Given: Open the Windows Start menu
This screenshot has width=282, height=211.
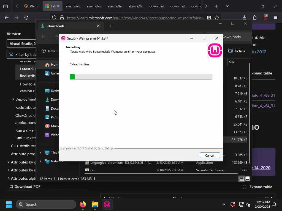Looking at the screenshot, I should tap(9, 204).
